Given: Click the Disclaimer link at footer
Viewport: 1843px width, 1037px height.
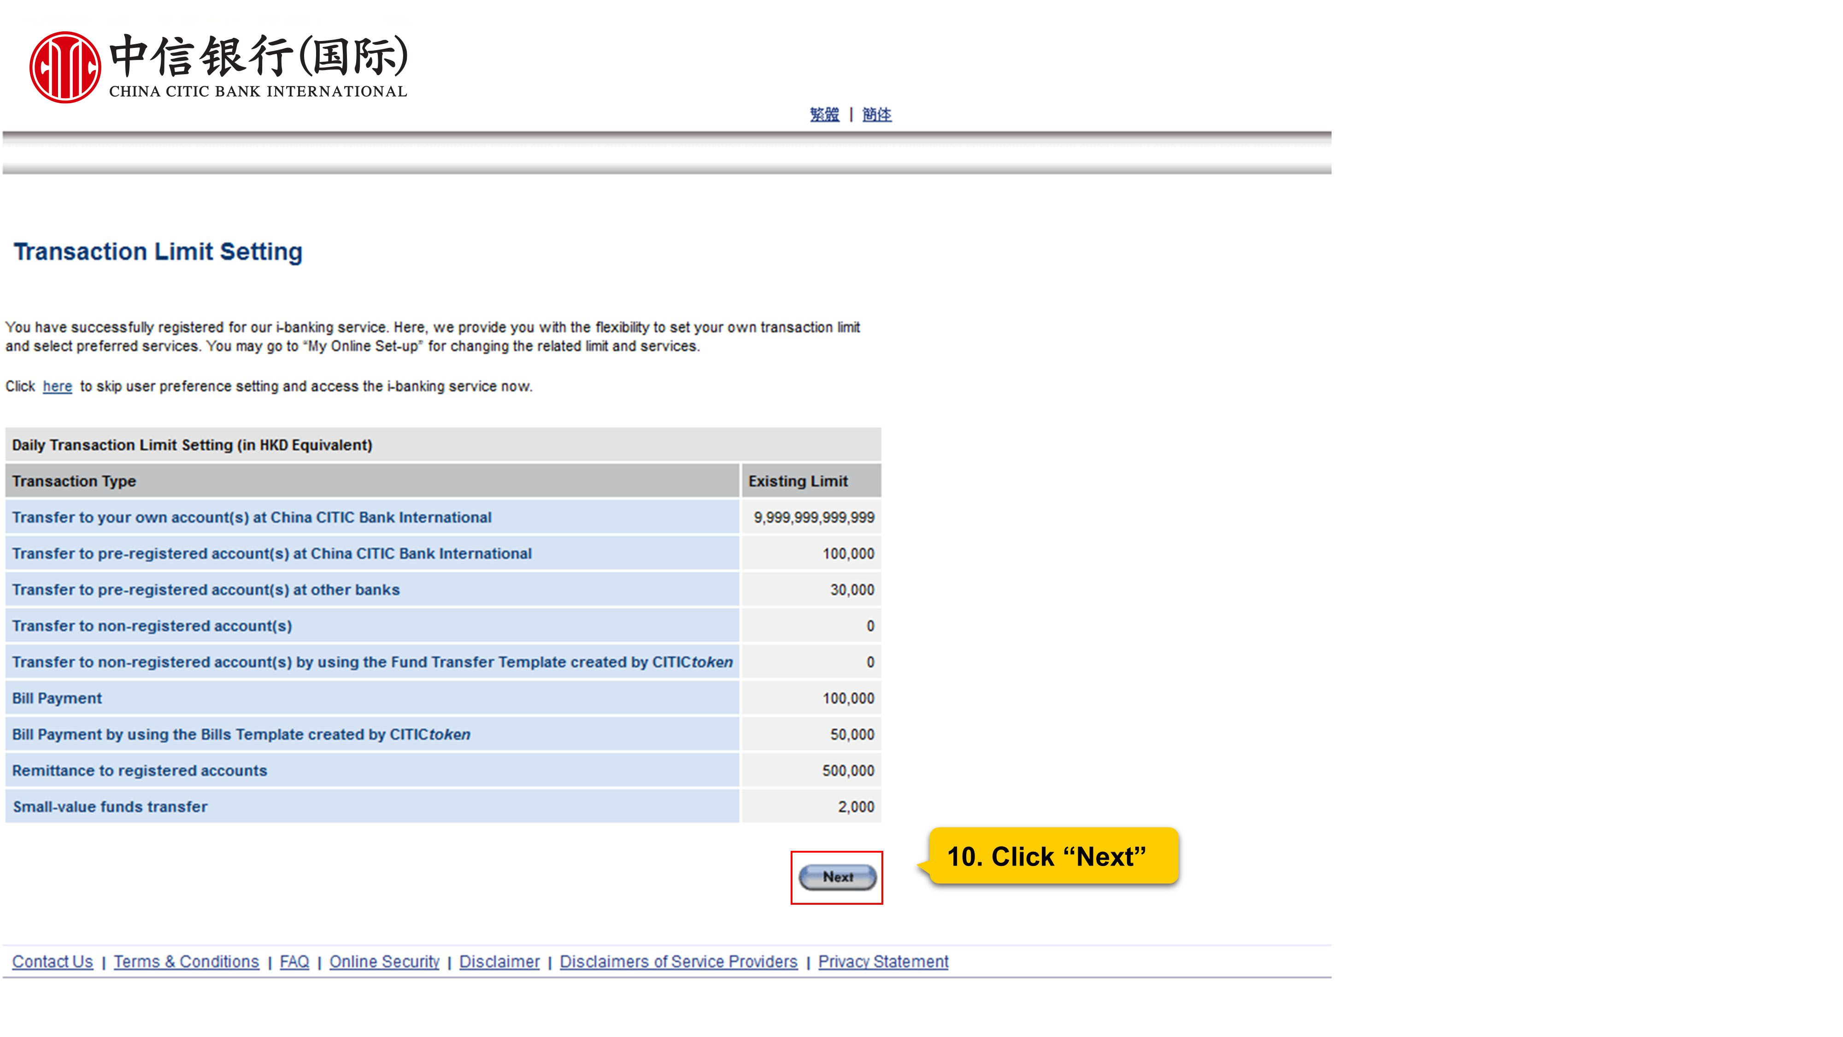Looking at the screenshot, I should coord(499,961).
